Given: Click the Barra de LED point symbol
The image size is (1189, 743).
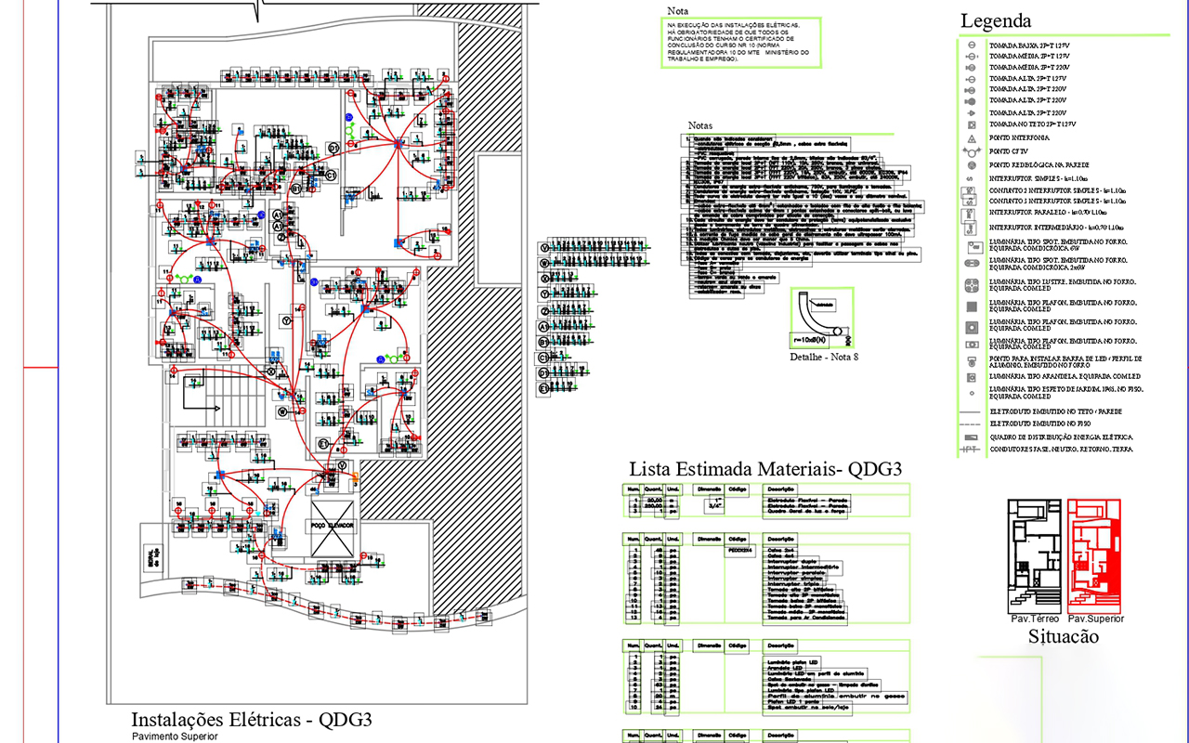Looking at the screenshot, I should (x=972, y=362).
